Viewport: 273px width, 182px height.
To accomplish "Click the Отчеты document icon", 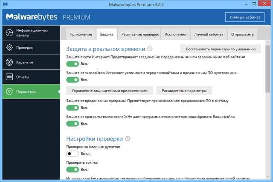I will tap(9, 77).
